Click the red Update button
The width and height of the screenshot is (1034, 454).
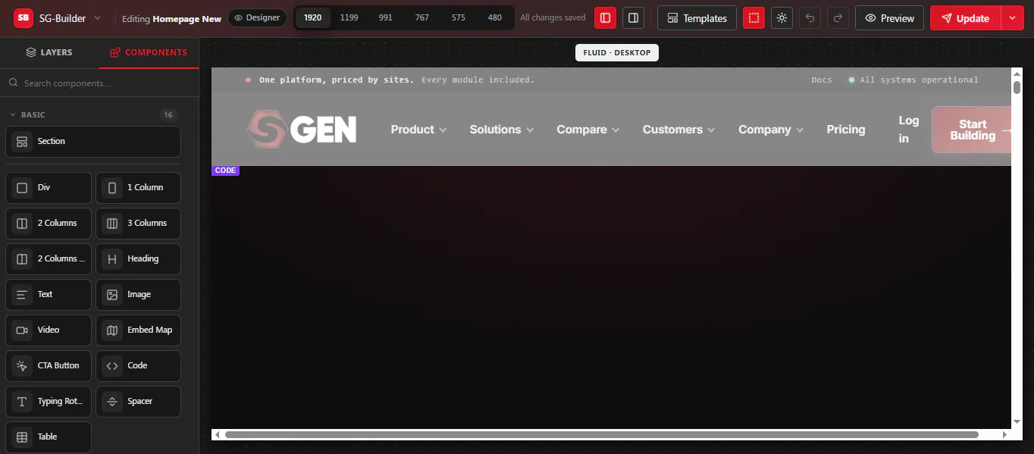[x=965, y=17]
